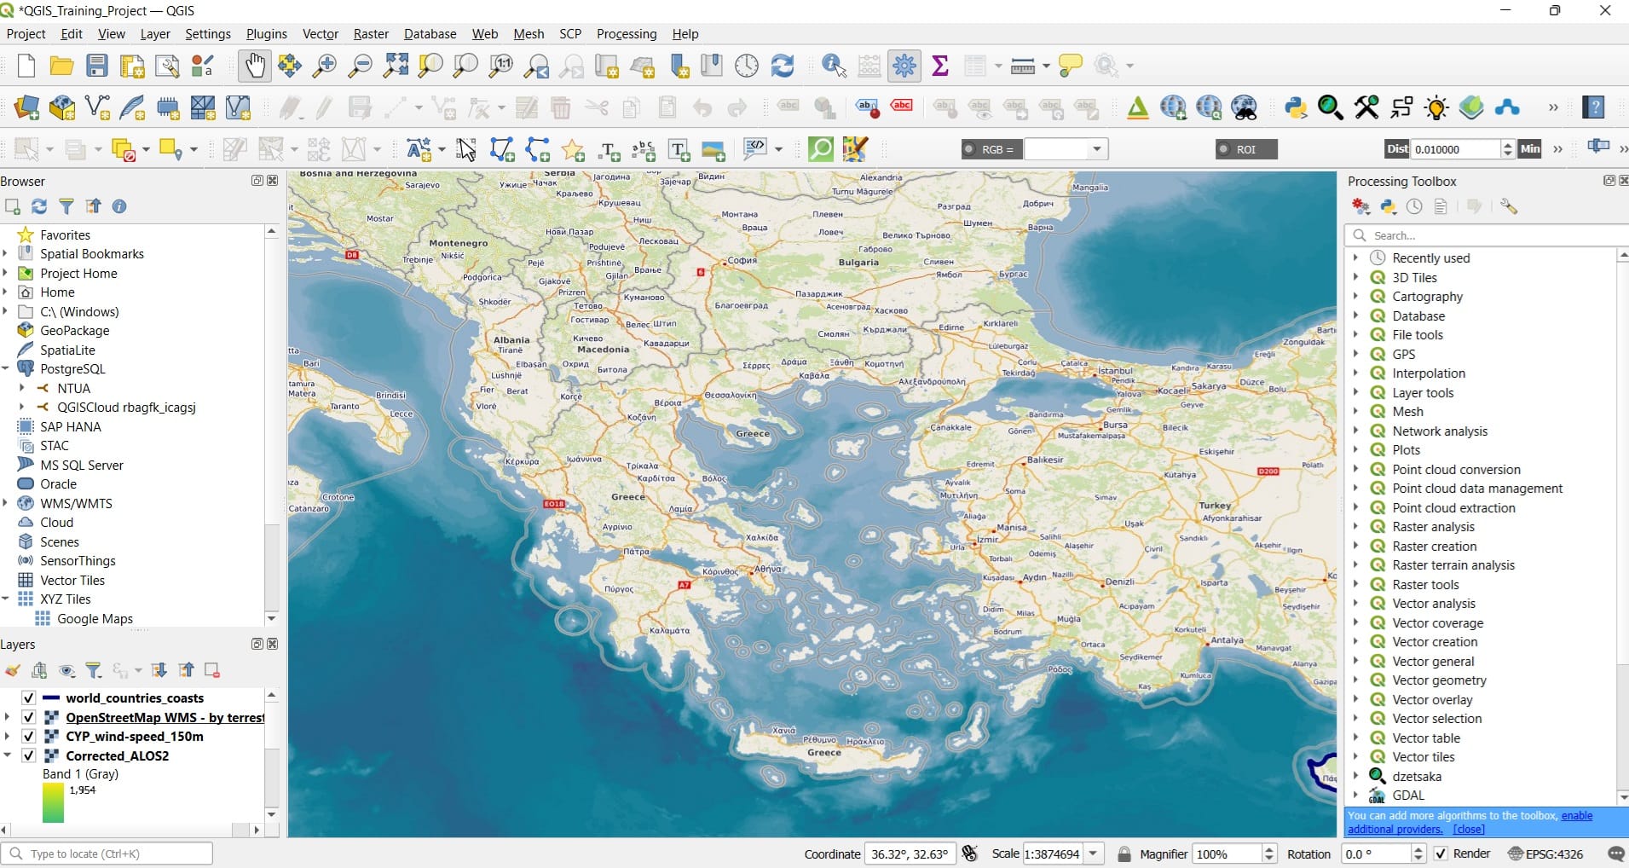Open the Vector menu
The height and width of the screenshot is (868, 1629).
(321, 34)
